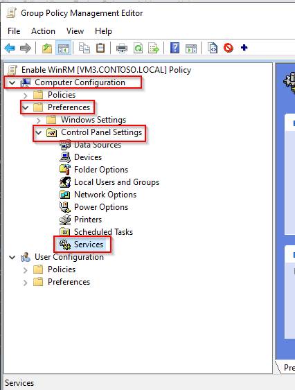Click the Paste clipboard toolbar icon
The image size is (295, 390).
tap(100, 48)
